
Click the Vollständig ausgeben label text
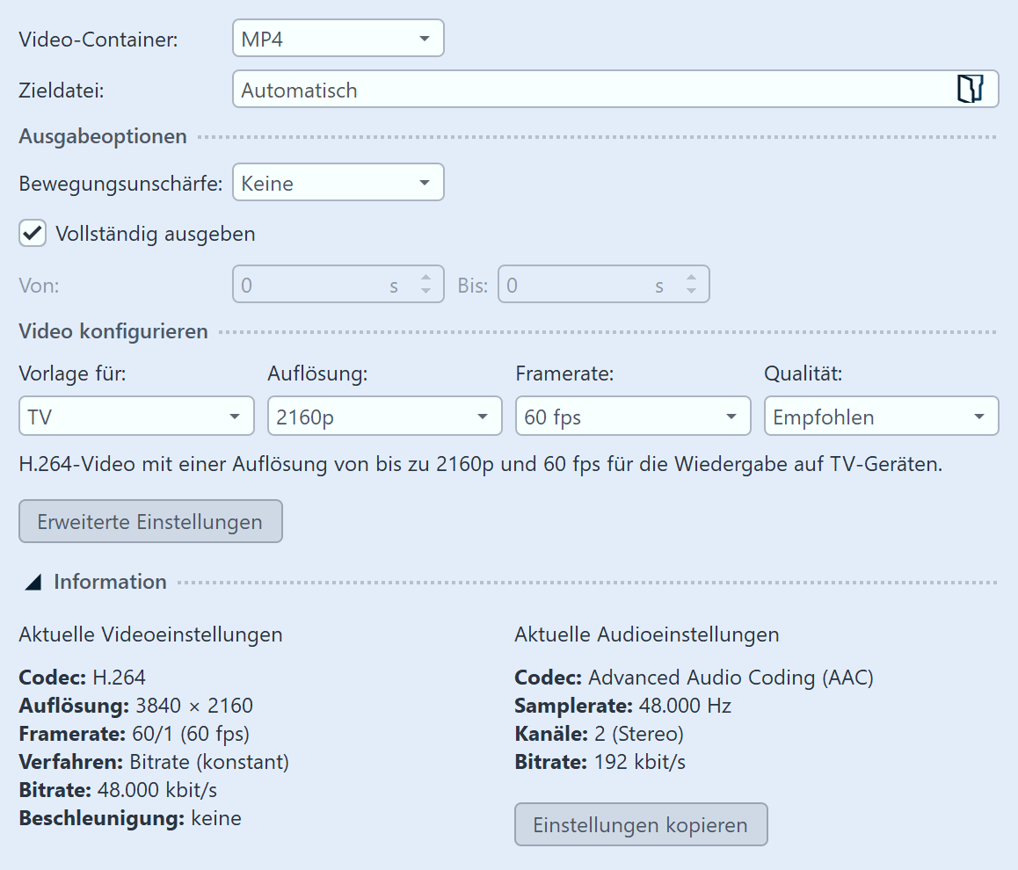tap(155, 234)
